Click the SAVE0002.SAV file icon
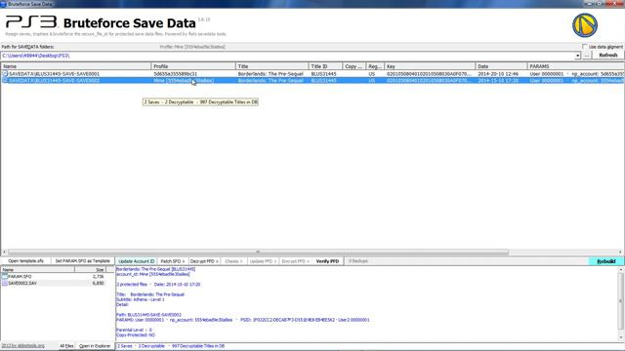This screenshot has width=625, height=351. pos(5,283)
